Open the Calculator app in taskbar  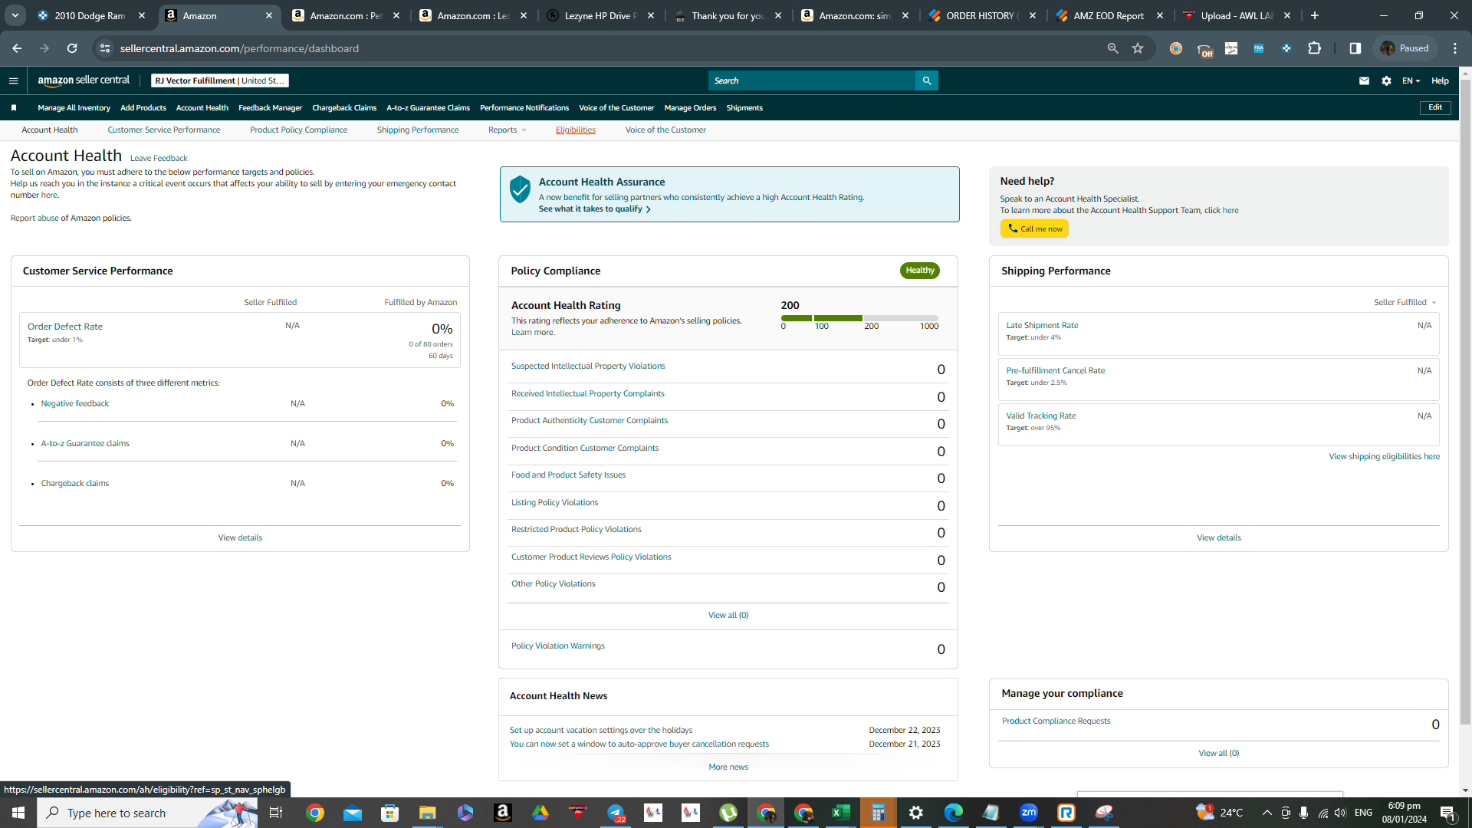[x=879, y=813]
